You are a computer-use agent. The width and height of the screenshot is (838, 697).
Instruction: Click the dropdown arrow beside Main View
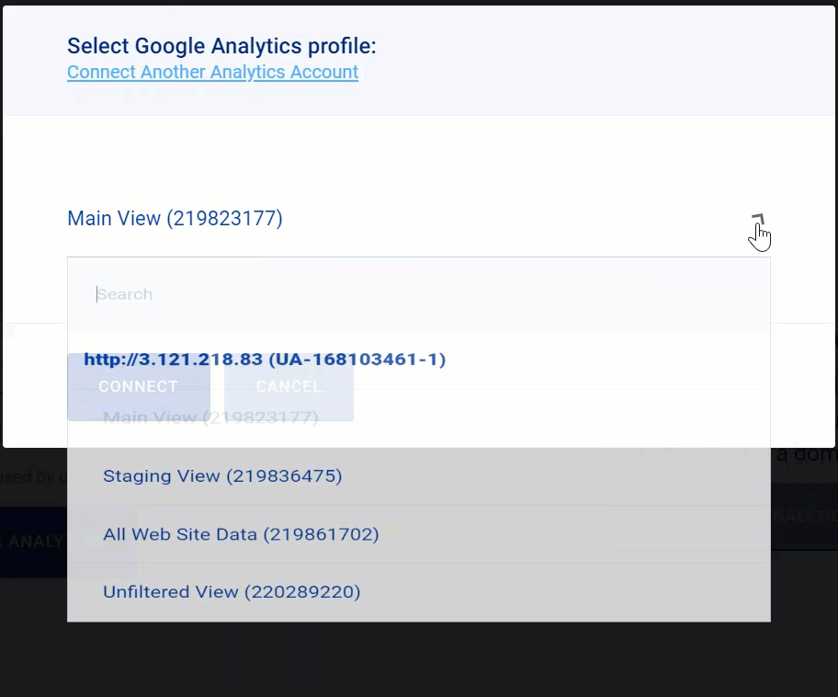(x=758, y=220)
